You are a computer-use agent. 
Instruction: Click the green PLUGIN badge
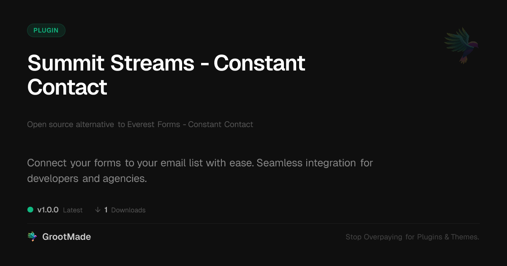coord(46,30)
